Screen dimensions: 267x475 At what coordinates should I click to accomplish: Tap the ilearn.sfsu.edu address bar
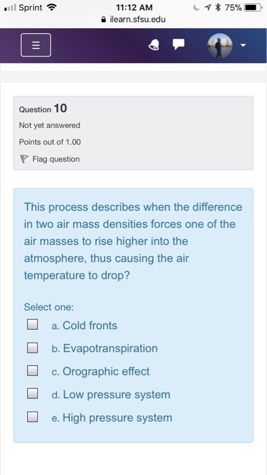pyautogui.click(x=133, y=20)
